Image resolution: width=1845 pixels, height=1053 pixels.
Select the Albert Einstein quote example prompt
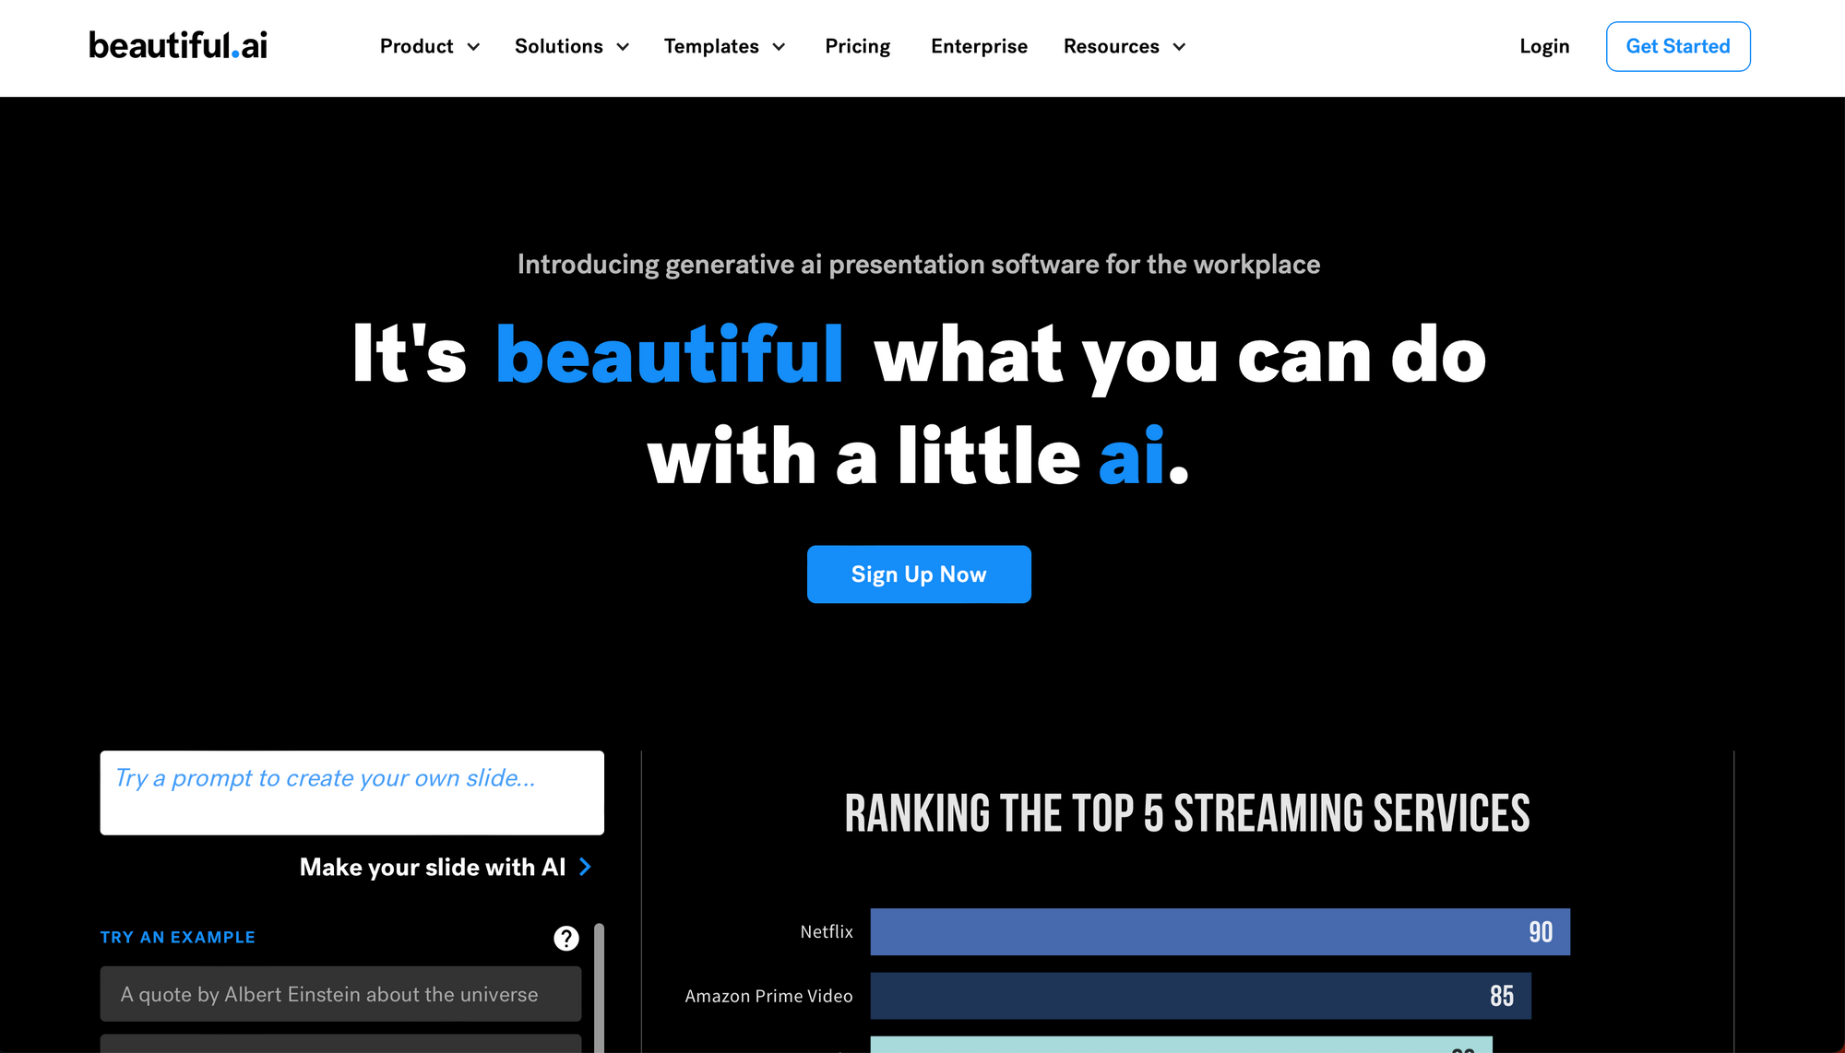coord(339,994)
